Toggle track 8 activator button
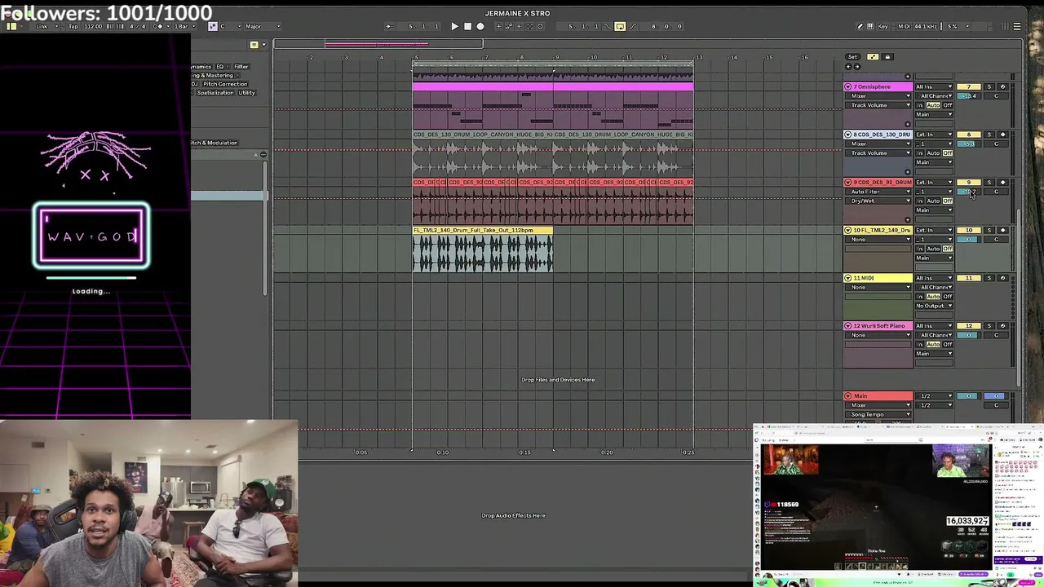This screenshot has height=587, width=1044. [x=969, y=135]
